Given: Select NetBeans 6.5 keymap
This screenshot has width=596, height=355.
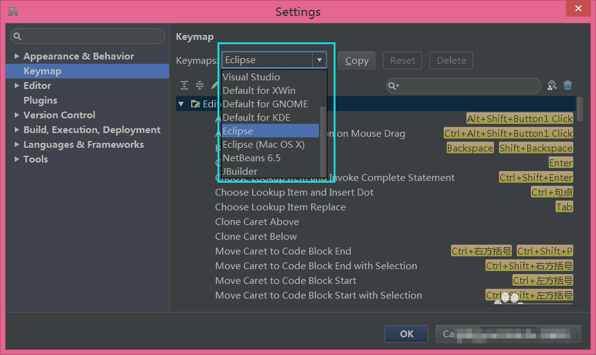Looking at the screenshot, I should [x=270, y=158].
